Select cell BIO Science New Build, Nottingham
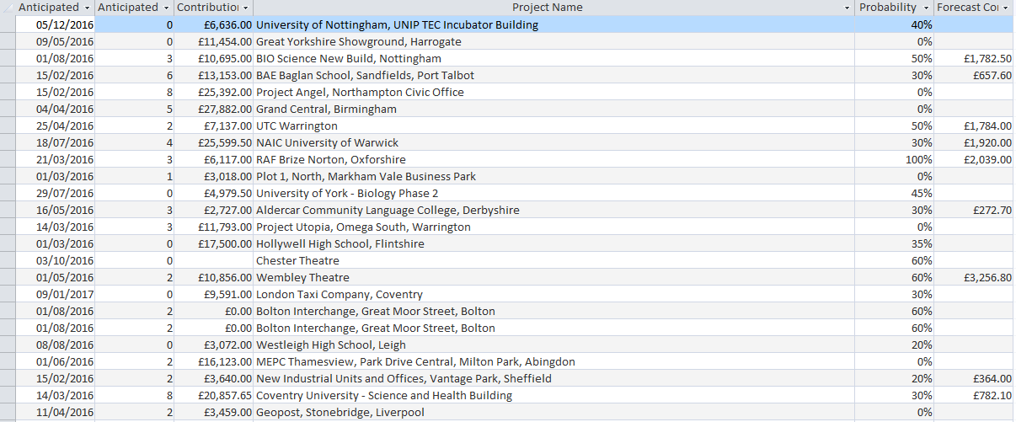Viewport: 1016px width, 422px height. pyautogui.click(x=554, y=58)
